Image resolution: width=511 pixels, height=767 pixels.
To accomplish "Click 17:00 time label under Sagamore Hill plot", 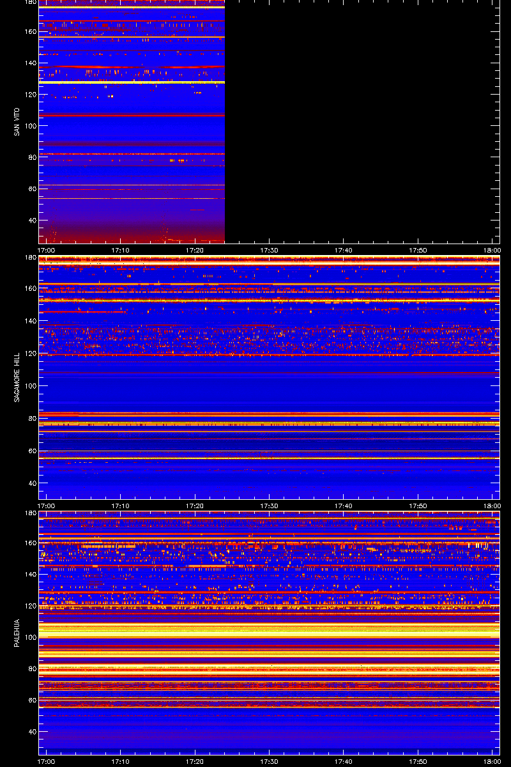I will (47, 506).
